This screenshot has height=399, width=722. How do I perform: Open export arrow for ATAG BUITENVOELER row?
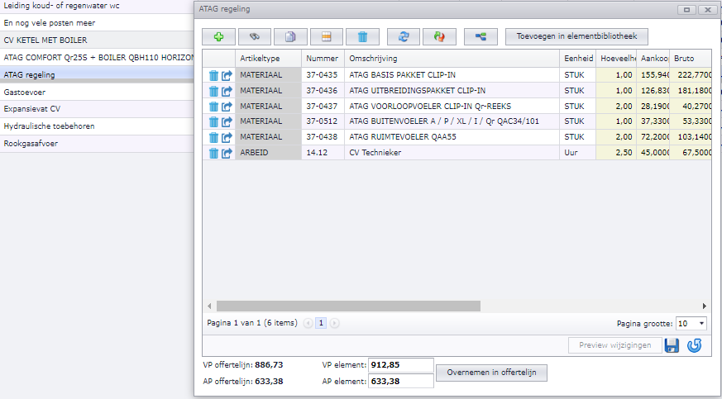click(227, 121)
